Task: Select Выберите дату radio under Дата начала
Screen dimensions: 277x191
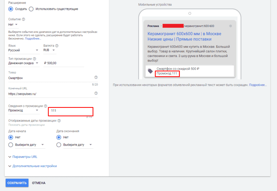Action: click(x=11, y=145)
